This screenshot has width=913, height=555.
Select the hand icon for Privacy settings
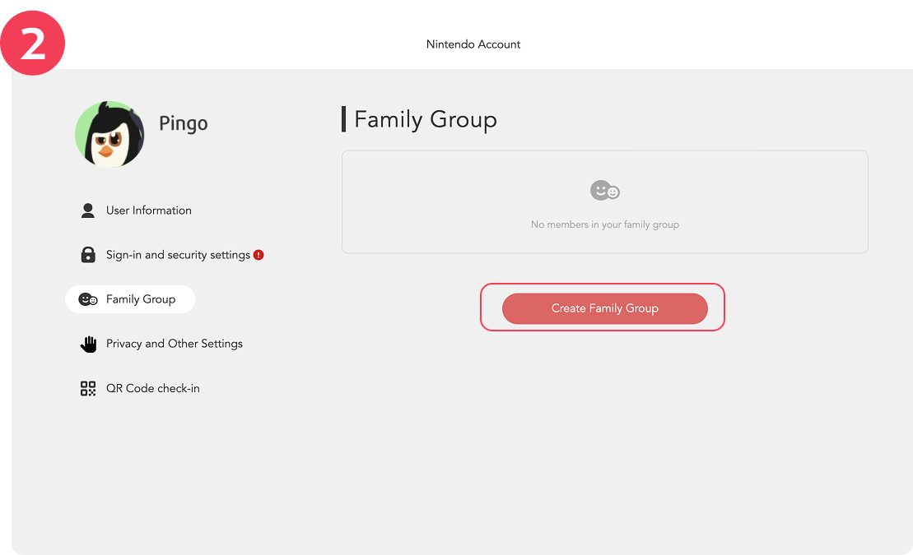(x=88, y=344)
